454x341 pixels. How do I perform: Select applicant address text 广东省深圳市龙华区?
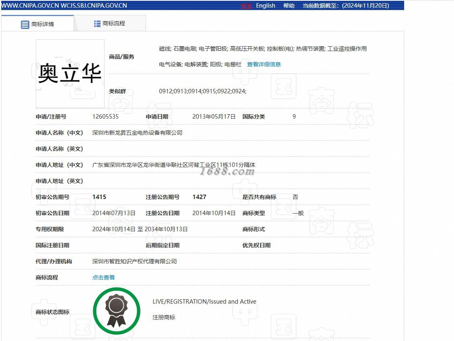click(x=117, y=165)
